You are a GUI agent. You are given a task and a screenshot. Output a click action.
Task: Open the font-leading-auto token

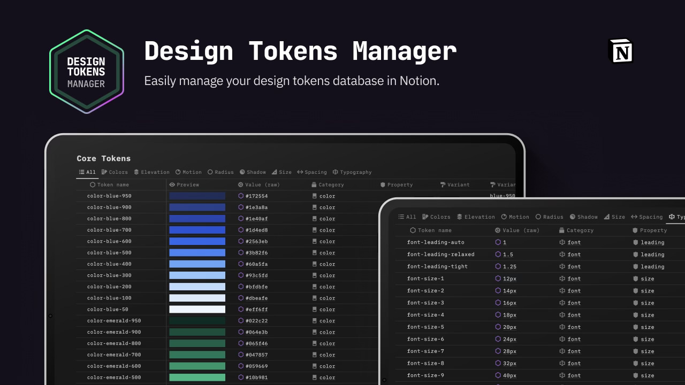[436, 242]
